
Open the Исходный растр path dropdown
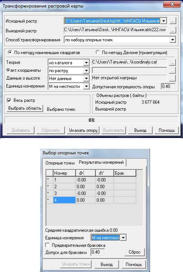click(x=163, y=21)
